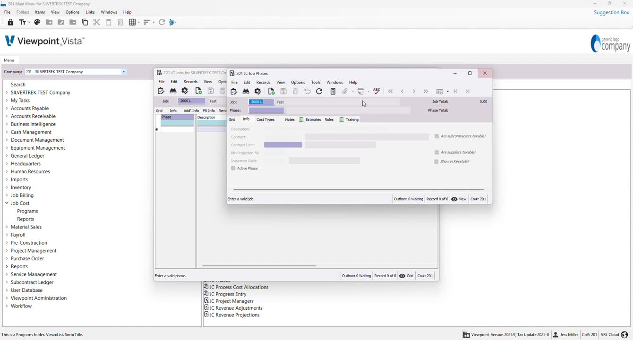Click the Phase input field in JC Job Phases

coord(266,110)
